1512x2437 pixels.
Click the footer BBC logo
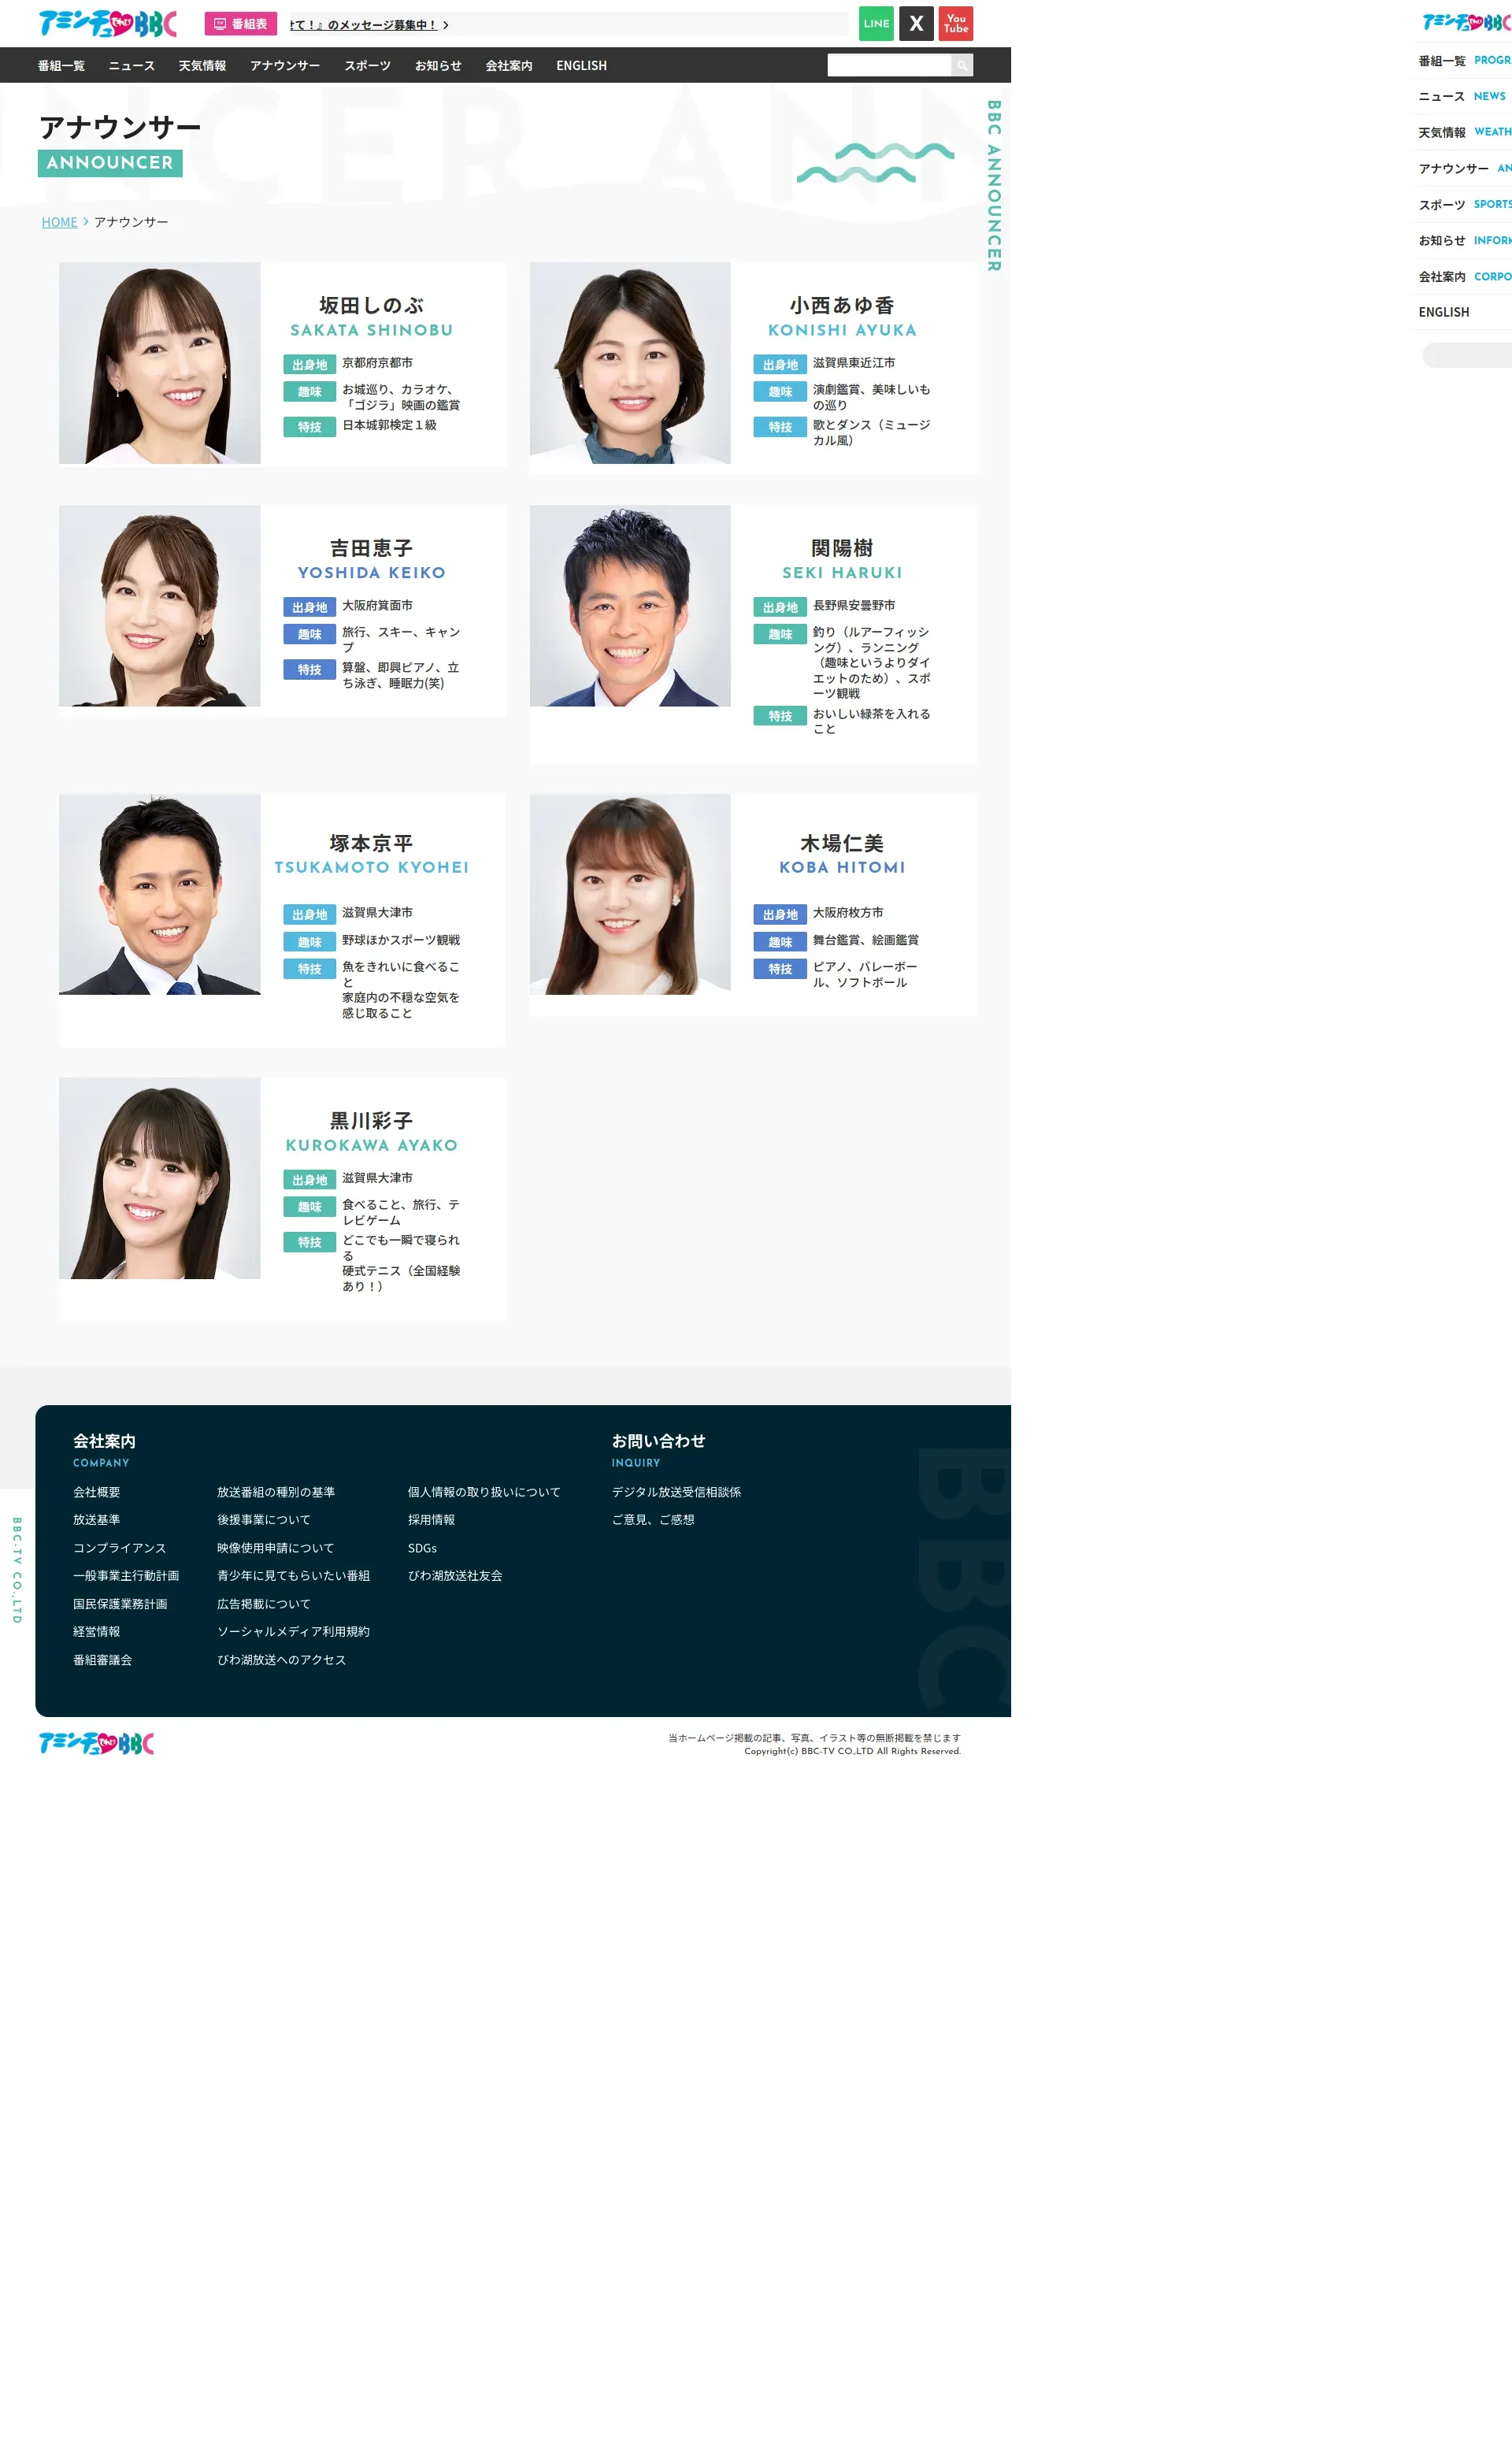pos(96,1743)
